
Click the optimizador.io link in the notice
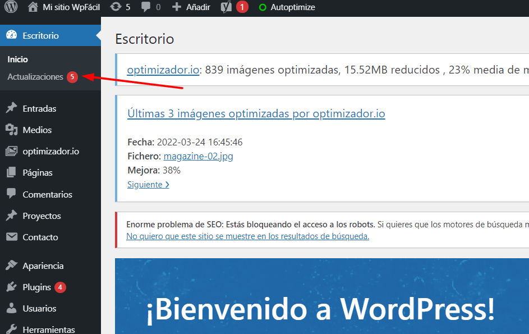click(x=163, y=70)
